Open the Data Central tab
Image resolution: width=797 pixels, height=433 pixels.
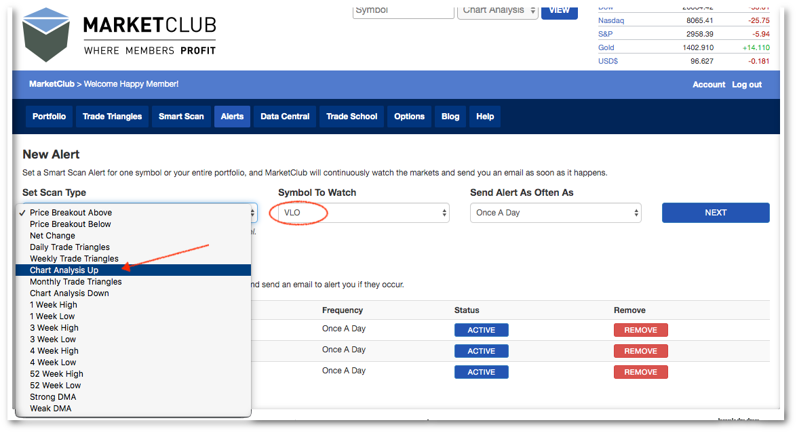[285, 117]
